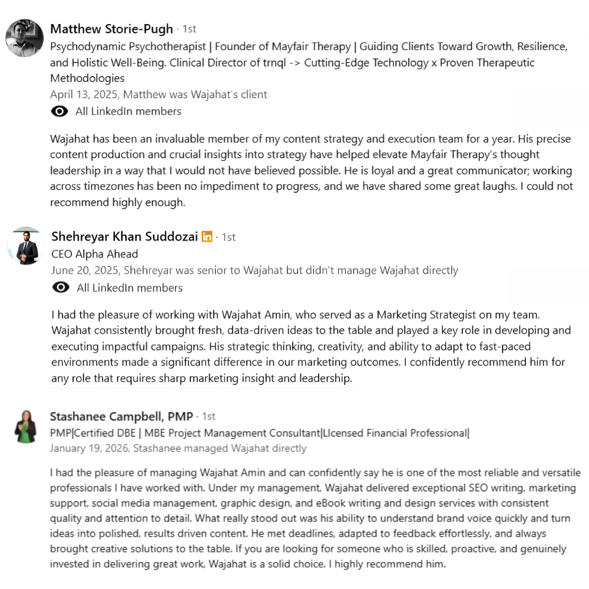Select 'All LinkedIn members' under Matthew's entry

pyautogui.click(x=128, y=111)
